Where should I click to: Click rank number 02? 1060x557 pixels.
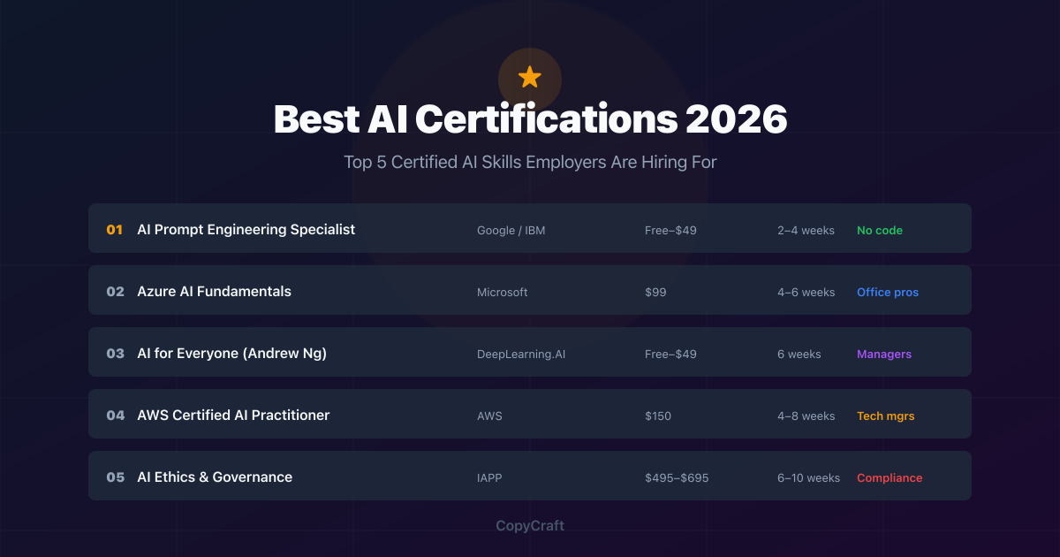[x=116, y=292]
